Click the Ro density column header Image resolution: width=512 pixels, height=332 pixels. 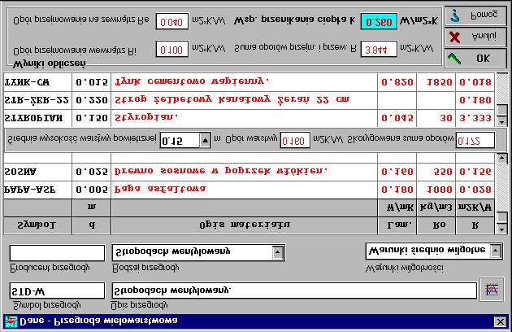pos(436,225)
